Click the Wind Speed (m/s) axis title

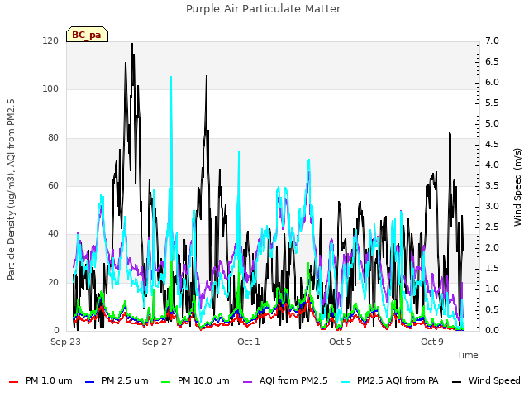click(x=517, y=187)
